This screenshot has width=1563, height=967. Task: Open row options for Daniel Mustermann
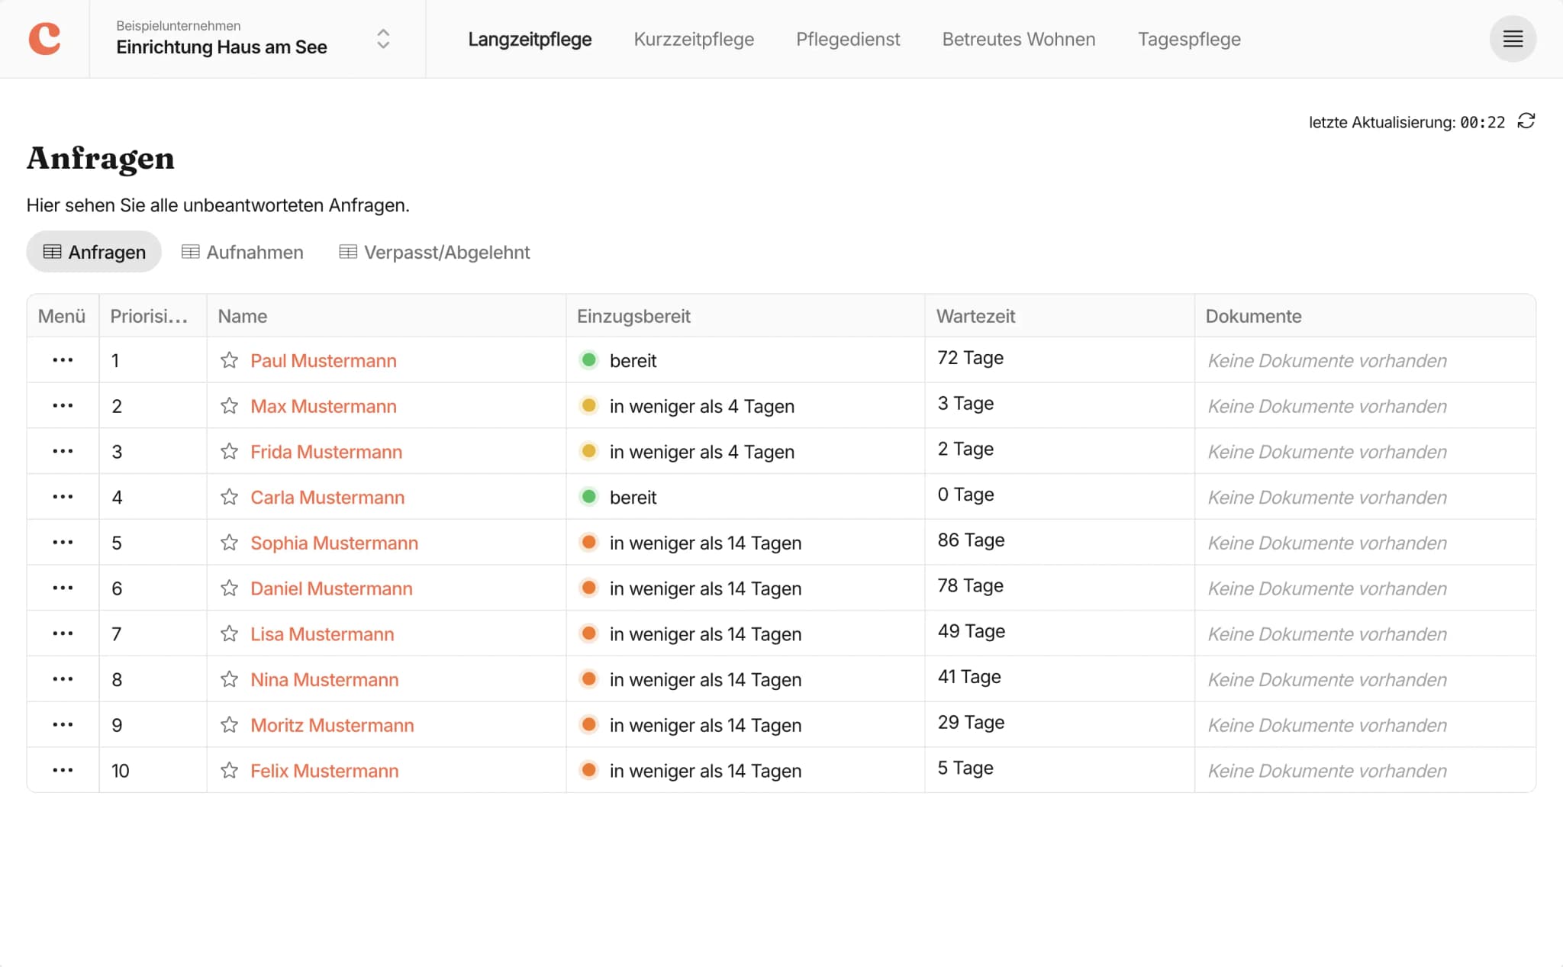[63, 588]
